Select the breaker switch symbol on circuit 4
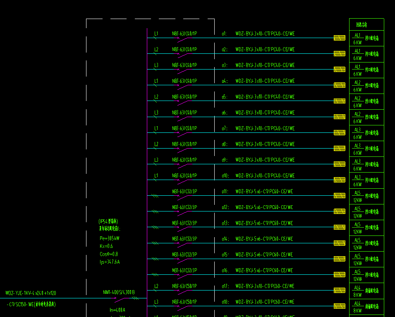395x317 pixels. tap(183, 87)
